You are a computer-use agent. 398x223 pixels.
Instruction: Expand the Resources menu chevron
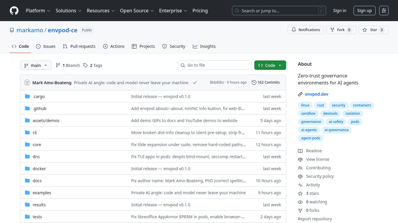point(113,11)
